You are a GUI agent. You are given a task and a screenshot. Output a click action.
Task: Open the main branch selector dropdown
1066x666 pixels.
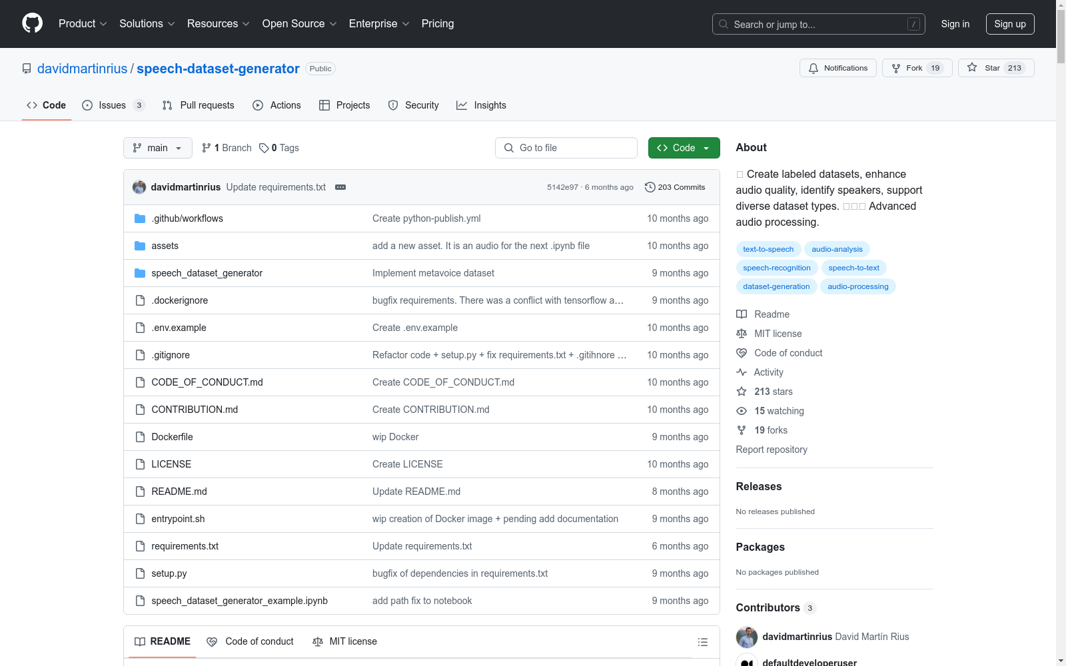[x=158, y=148]
